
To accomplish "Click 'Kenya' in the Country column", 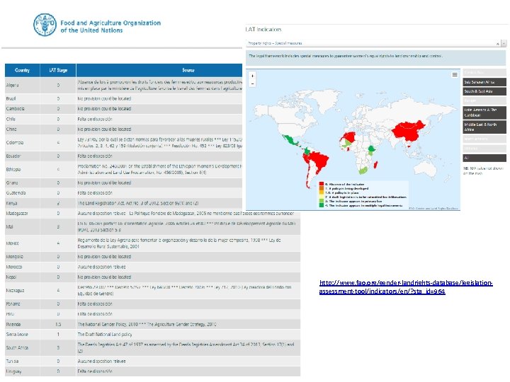I will point(11,203).
